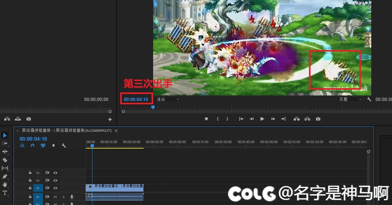Screen dimensions: 392x205
Task: Add a marker in the Program monitor
Action: (206, 119)
